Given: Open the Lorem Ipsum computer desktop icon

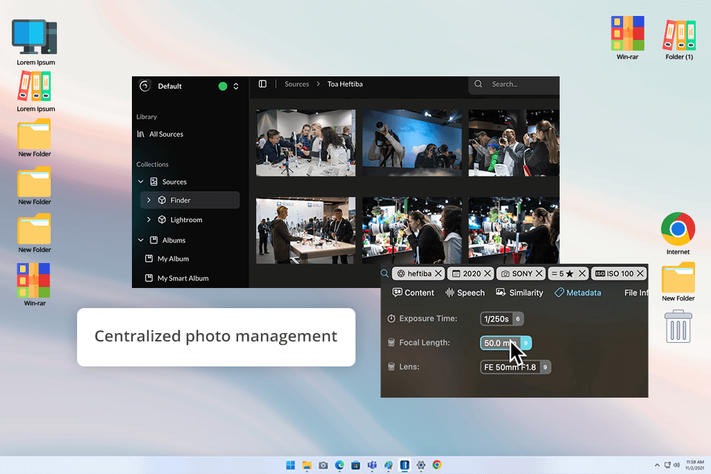Looking at the screenshot, I should tap(35, 42).
